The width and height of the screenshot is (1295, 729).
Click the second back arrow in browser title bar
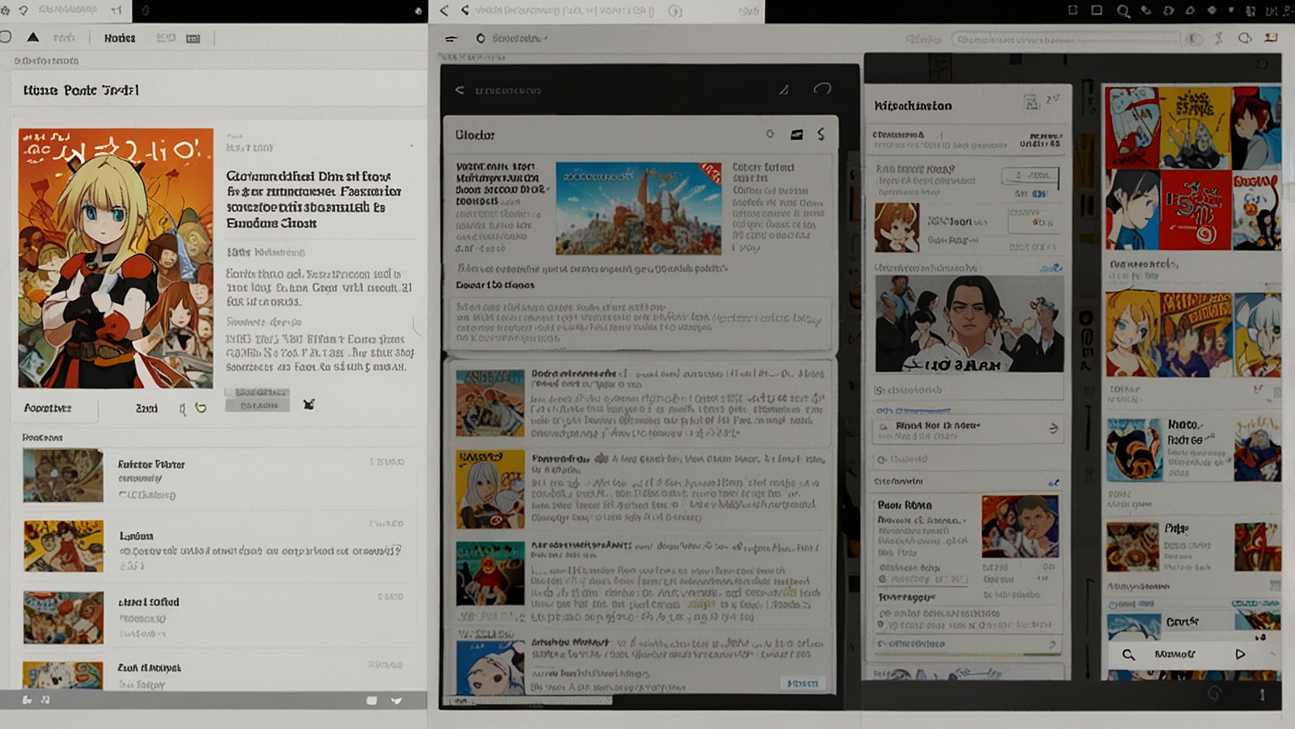(x=464, y=11)
